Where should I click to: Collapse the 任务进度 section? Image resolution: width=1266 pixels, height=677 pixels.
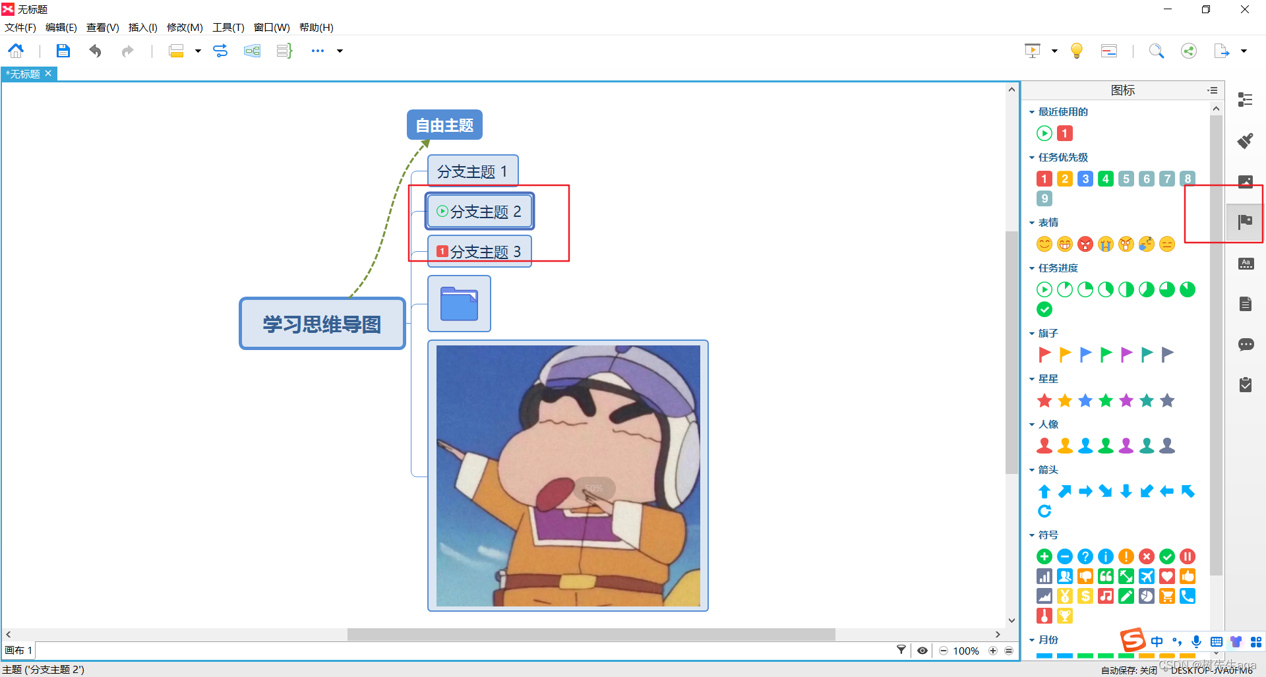click(x=1032, y=268)
